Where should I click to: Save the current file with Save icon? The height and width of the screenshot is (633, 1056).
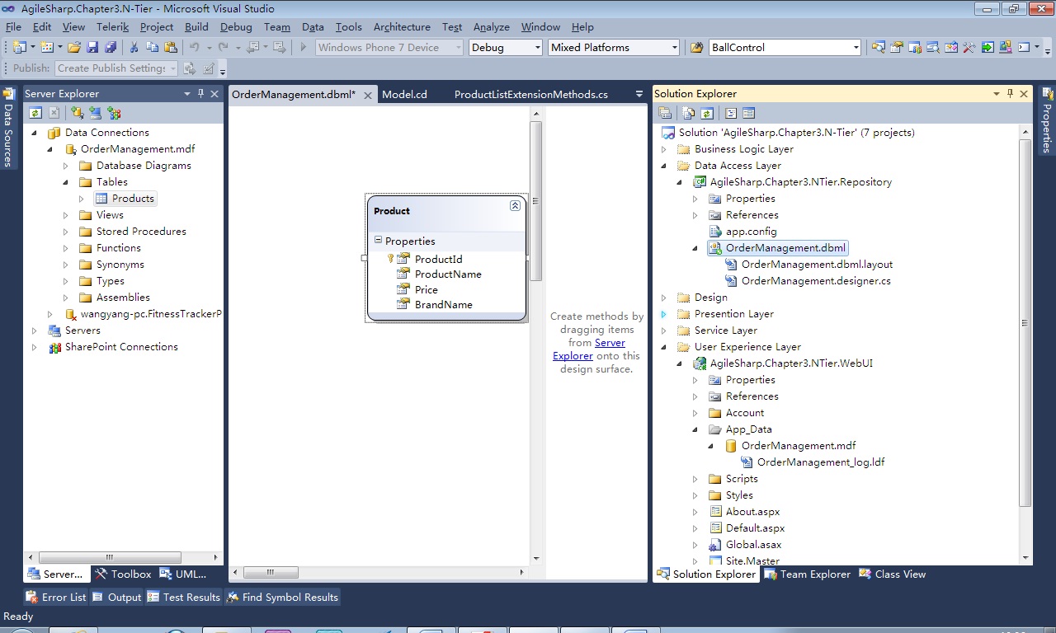click(x=92, y=47)
